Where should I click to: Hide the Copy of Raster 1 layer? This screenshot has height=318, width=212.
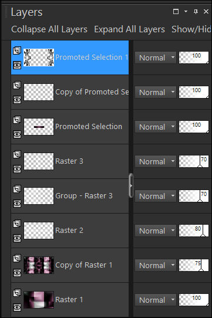pos(17,273)
